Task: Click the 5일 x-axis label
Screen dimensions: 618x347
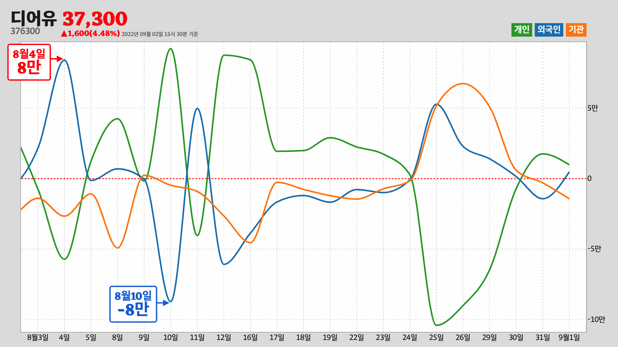Action: pyautogui.click(x=91, y=337)
